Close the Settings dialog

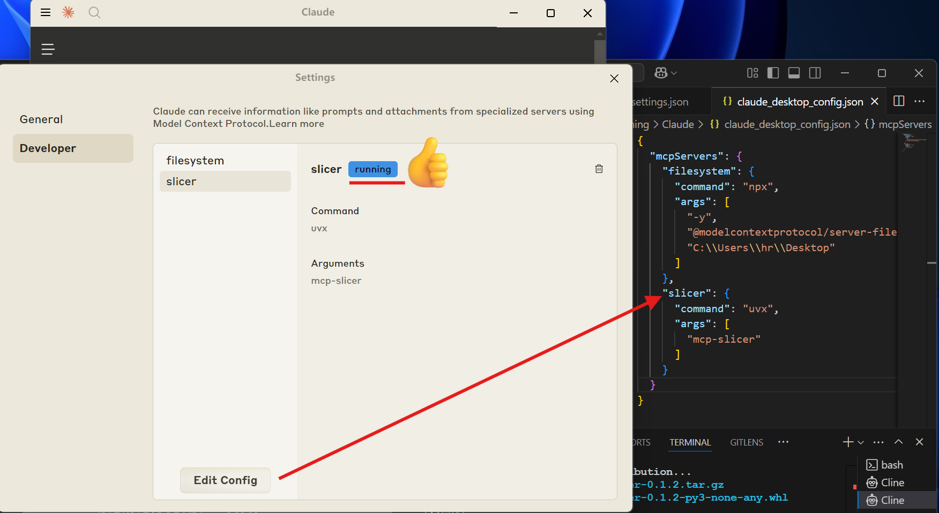coord(614,78)
